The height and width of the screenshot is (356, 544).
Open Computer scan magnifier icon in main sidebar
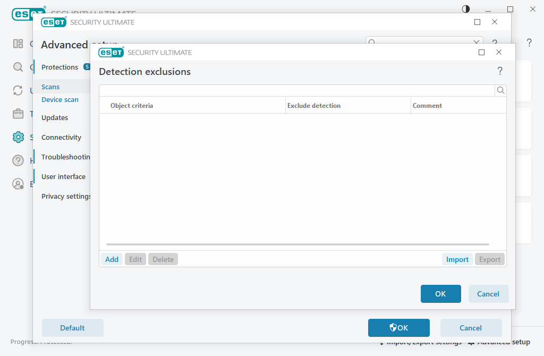18,67
